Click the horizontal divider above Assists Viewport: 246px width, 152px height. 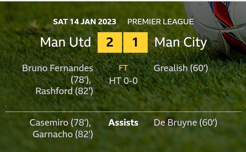[123, 112]
